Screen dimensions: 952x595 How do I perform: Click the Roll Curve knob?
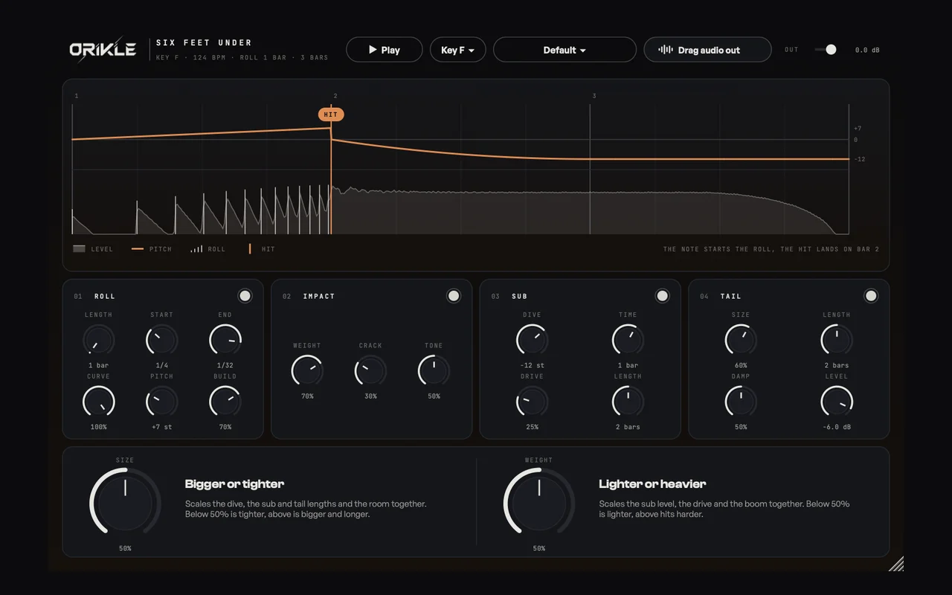tap(98, 402)
